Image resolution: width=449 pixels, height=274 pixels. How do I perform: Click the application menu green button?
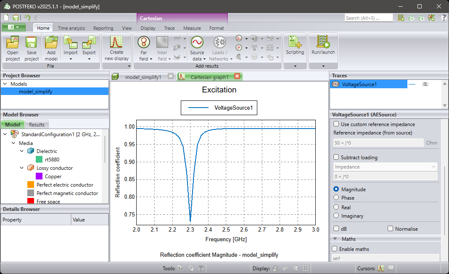pos(14,27)
